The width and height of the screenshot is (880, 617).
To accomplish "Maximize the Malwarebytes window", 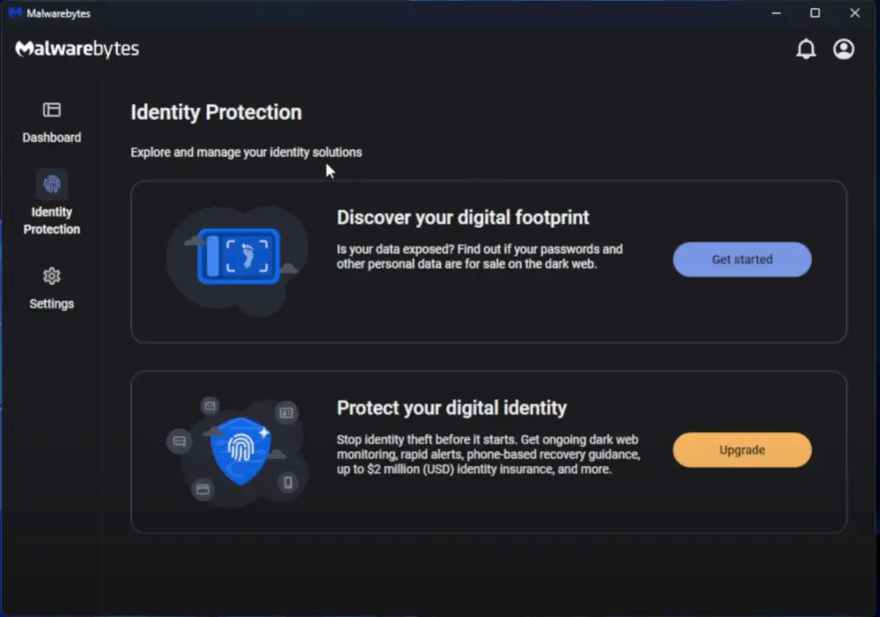I will pyautogui.click(x=815, y=13).
